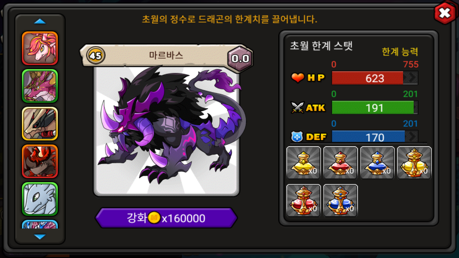459x258 pixels.
Task: Click the HP bar arrow
Action: [x=411, y=78]
